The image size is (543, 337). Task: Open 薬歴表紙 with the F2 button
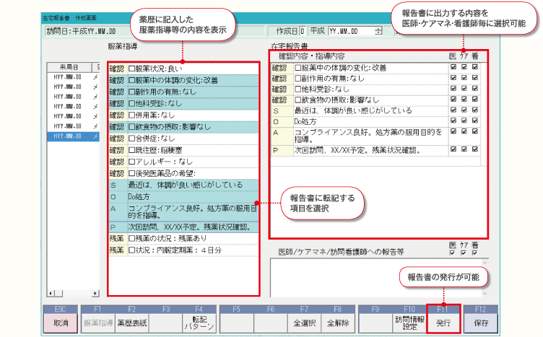coord(131,323)
